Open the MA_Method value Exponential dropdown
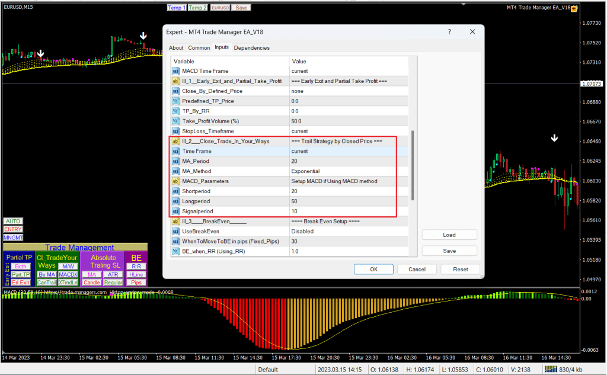The height and width of the screenshot is (375, 607). [343, 171]
